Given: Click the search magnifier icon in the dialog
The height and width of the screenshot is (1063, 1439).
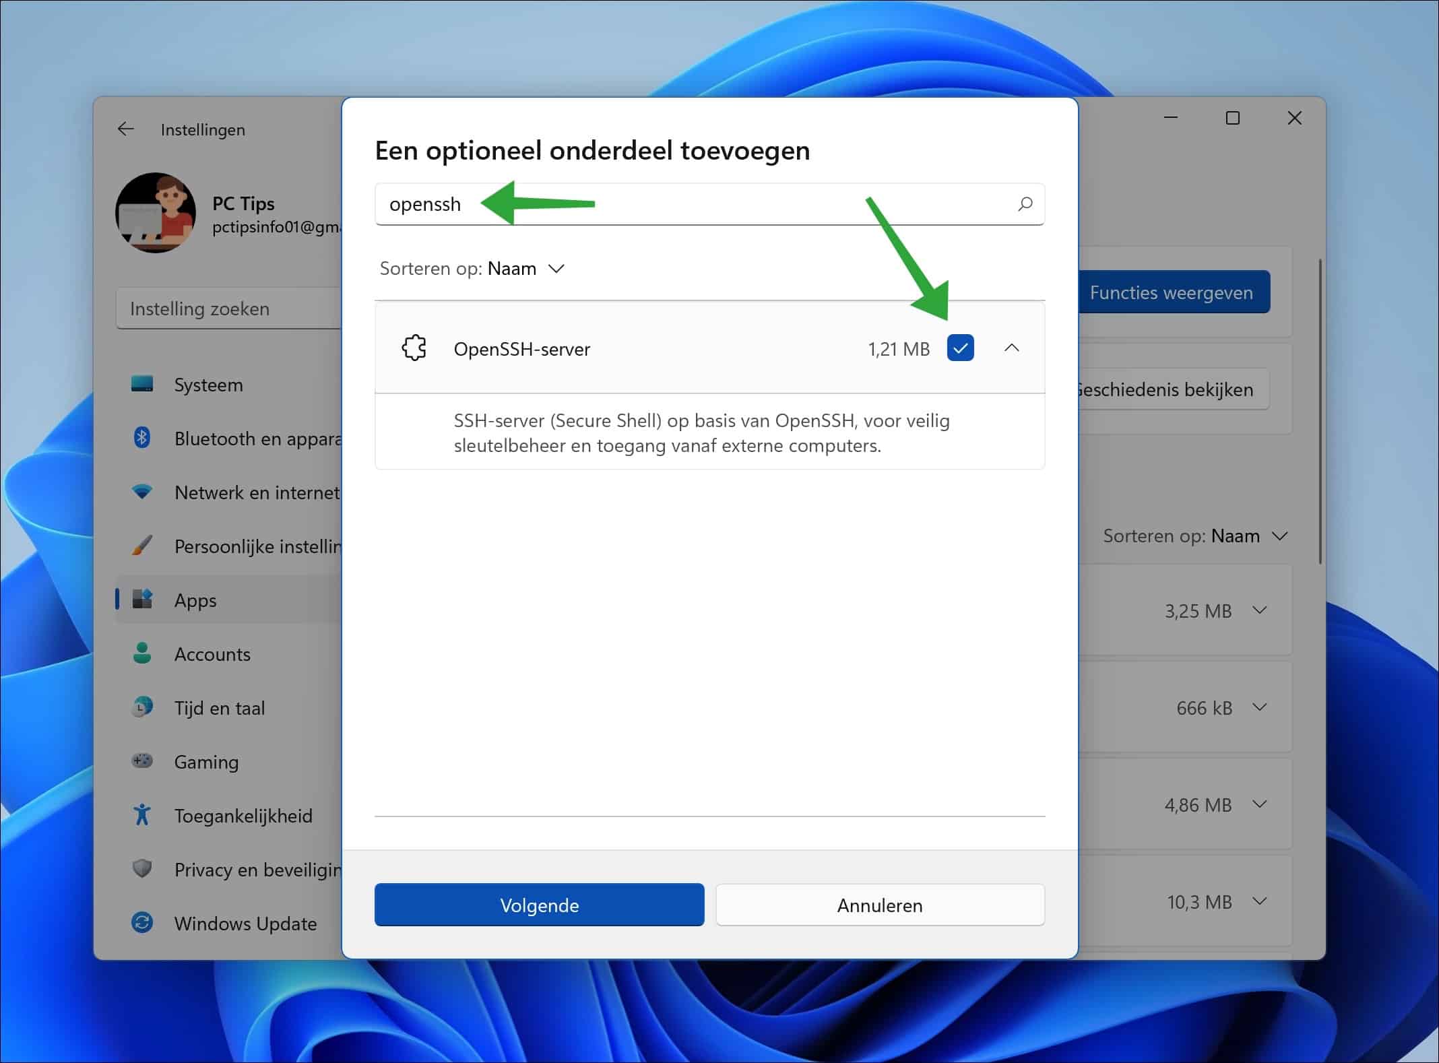Looking at the screenshot, I should tap(1025, 204).
